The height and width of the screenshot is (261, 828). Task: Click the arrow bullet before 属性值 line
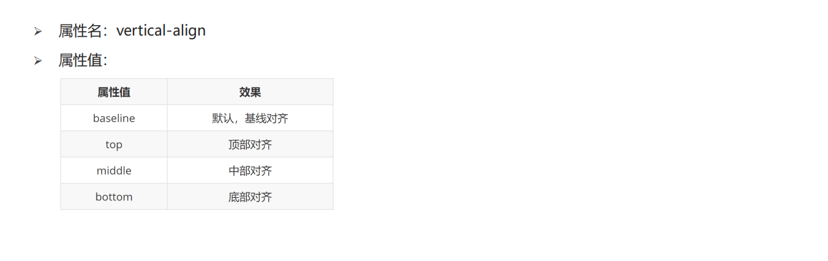[38, 61]
